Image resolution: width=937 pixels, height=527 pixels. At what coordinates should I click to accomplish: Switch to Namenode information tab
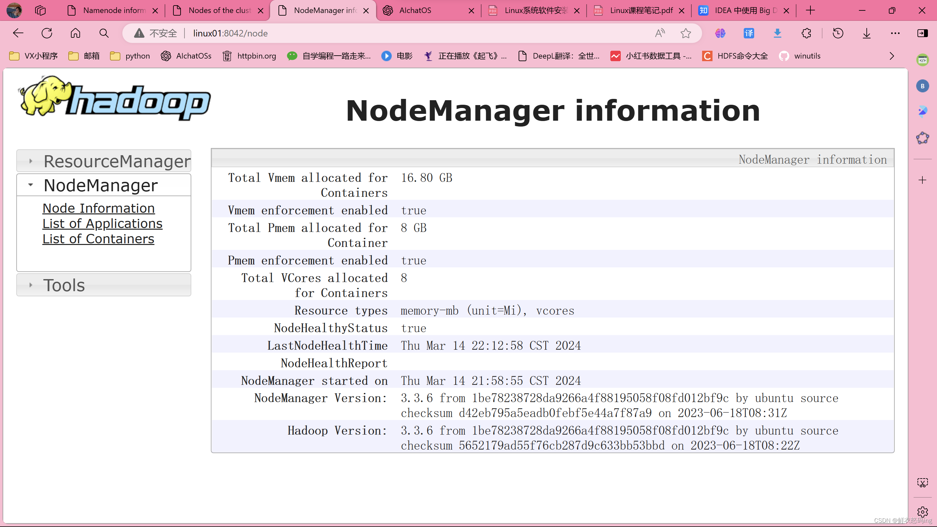pos(114,10)
